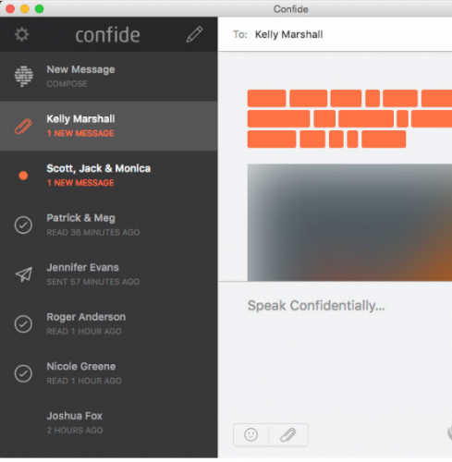Click 1 NEW MESSAGE under Kelly Marshall

click(x=80, y=133)
